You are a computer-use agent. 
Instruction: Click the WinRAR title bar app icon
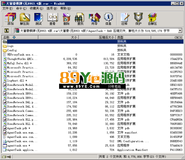[3, 3]
